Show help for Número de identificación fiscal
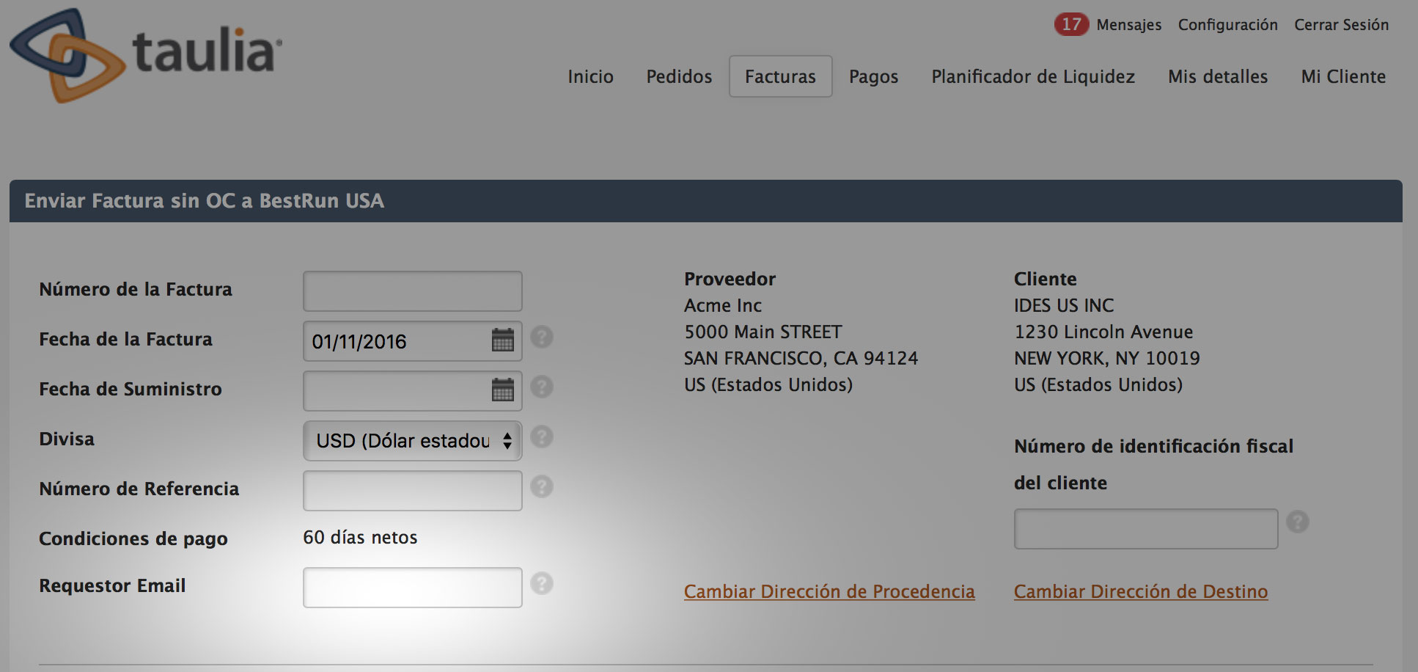1418x672 pixels. (x=1298, y=522)
